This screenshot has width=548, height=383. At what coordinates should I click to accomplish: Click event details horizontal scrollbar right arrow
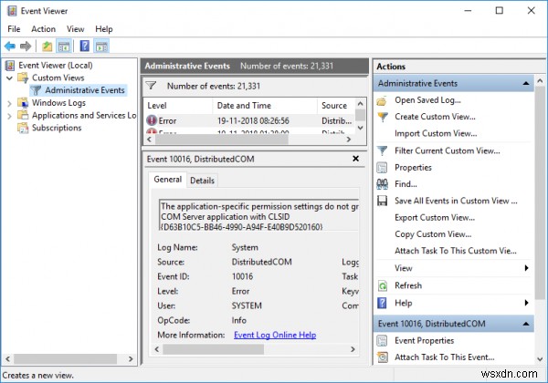(x=353, y=349)
